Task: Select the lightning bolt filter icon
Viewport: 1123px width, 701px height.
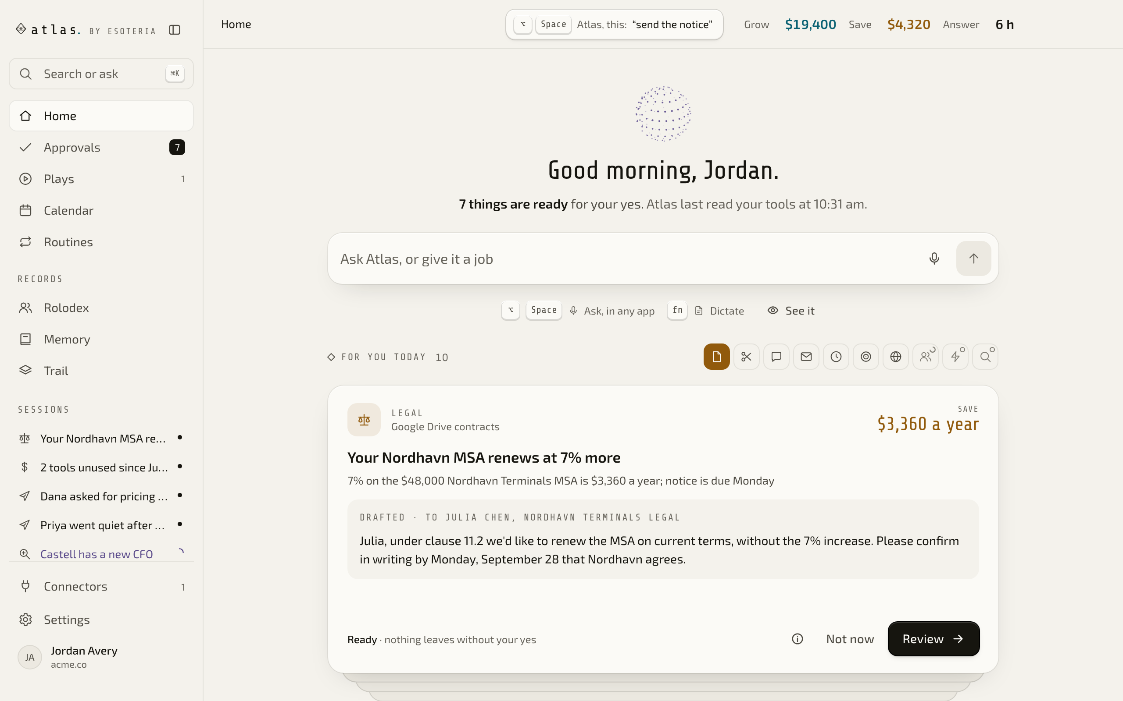Action: tap(955, 357)
